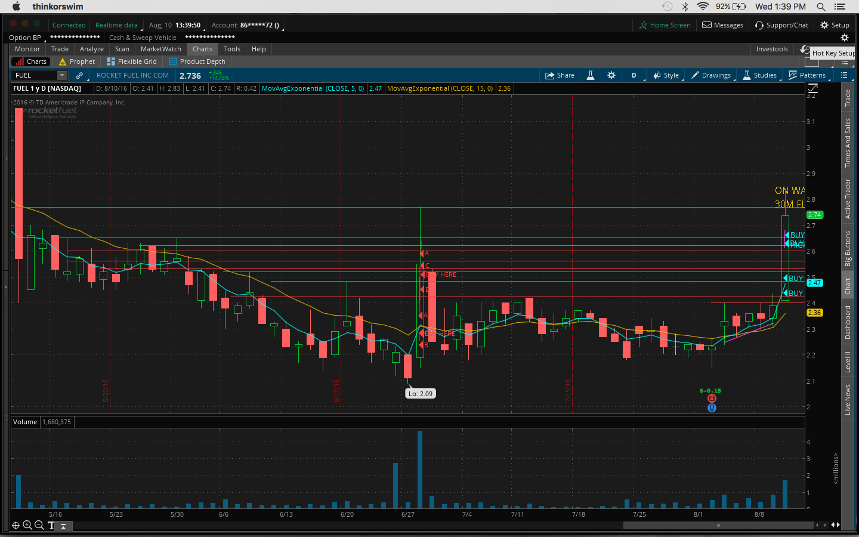Click the account bar gear icon
The width and height of the screenshot is (859, 537).
click(x=844, y=38)
